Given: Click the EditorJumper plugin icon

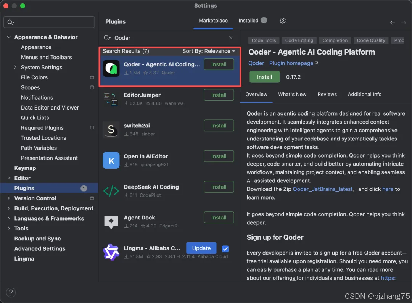Looking at the screenshot, I should point(111,99).
